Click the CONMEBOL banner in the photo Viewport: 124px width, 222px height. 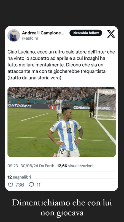81,108
